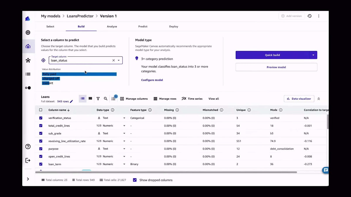Open the Target column dropdown arrow
The image size is (351, 197).
pos(119,60)
